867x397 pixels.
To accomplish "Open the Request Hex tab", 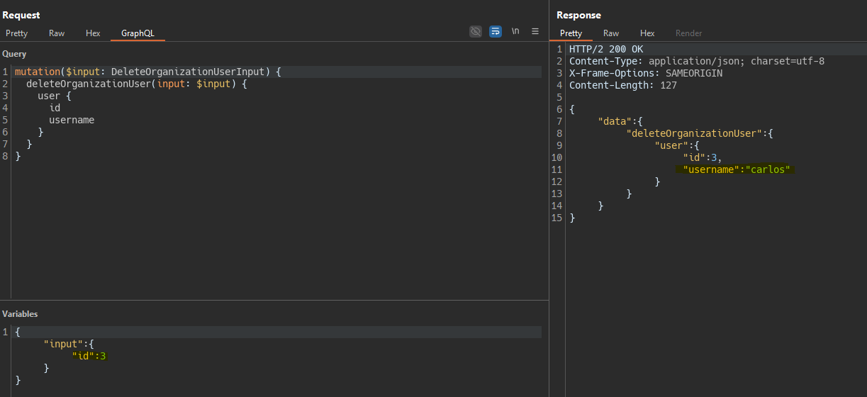I will [x=94, y=33].
